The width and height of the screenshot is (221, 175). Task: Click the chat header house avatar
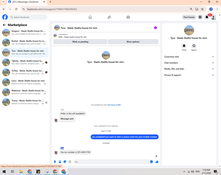pos(57,28)
